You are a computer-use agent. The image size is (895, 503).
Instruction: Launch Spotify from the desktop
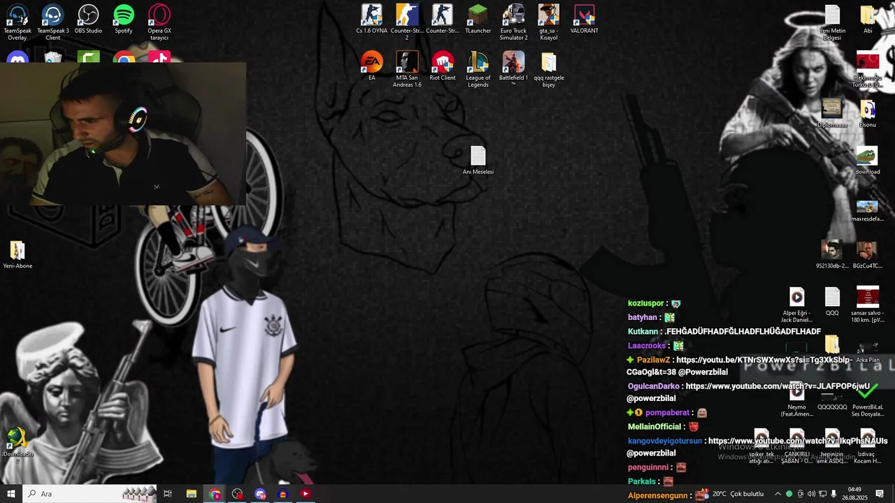[124, 19]
